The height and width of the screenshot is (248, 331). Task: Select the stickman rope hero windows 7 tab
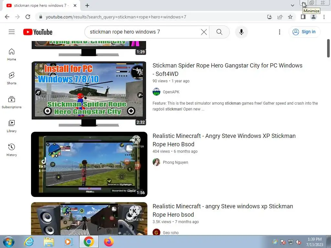[x=41, y=5]
